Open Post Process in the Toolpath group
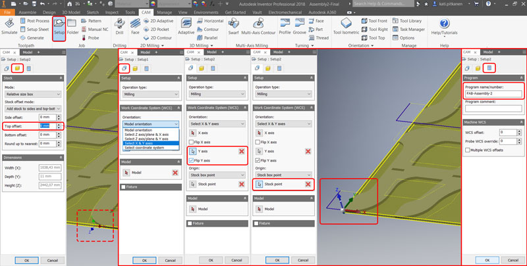 (x=34, y=21)
